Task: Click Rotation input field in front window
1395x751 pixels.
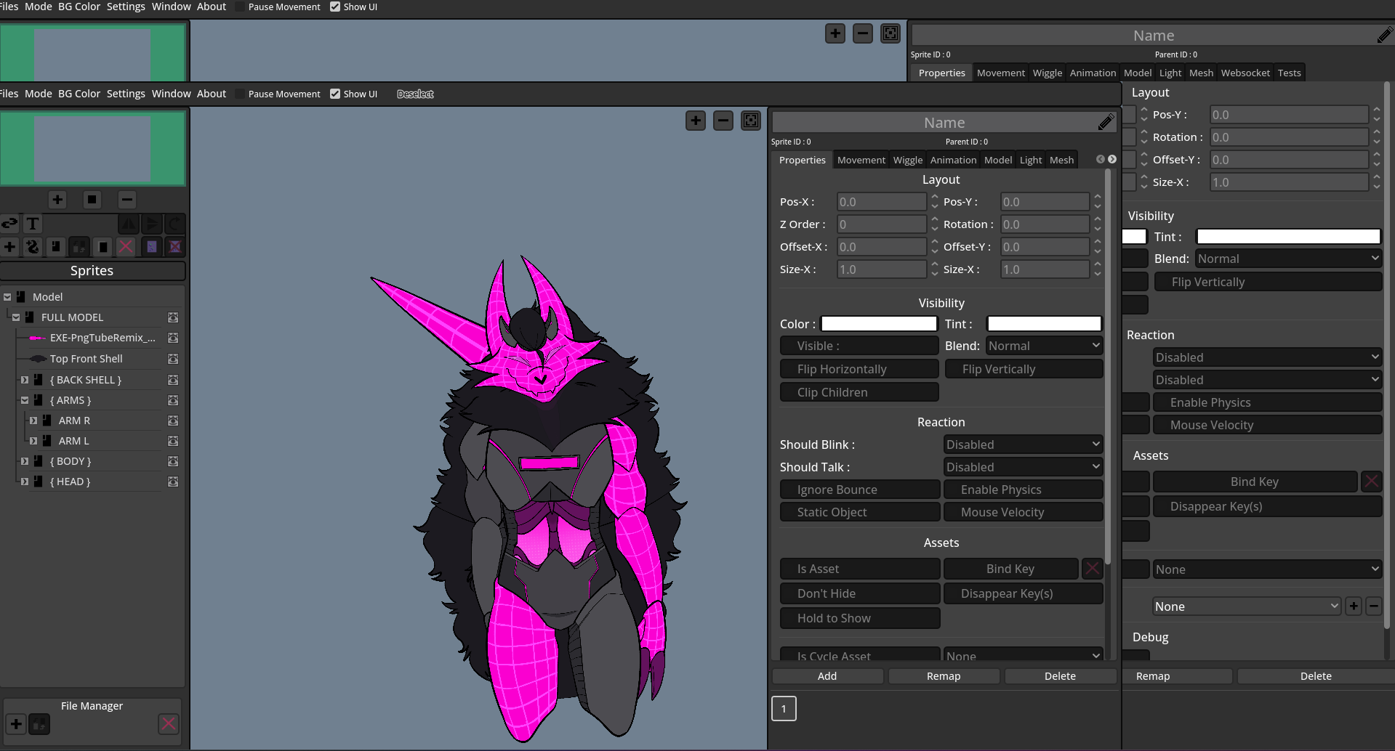Action: (x=1045, y=224)
